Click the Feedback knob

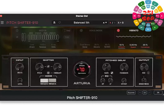pos(124,67)
